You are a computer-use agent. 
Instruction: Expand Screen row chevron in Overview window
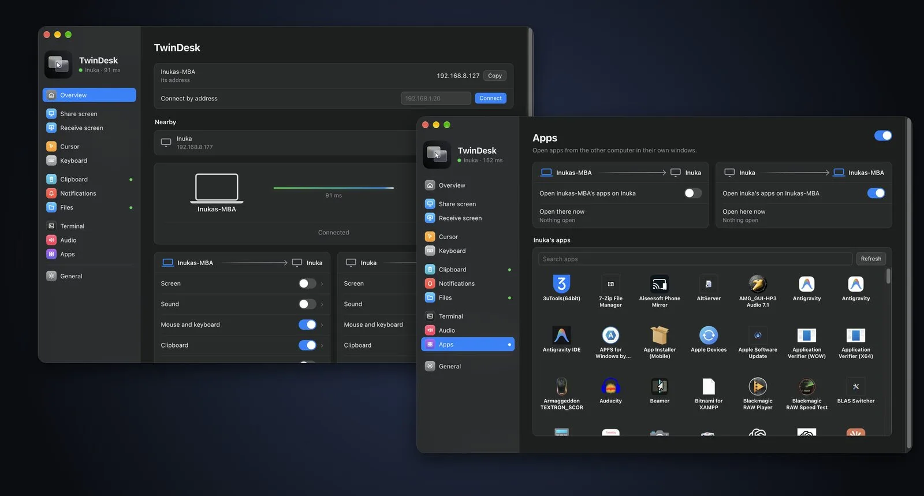[x=322, y=284]
